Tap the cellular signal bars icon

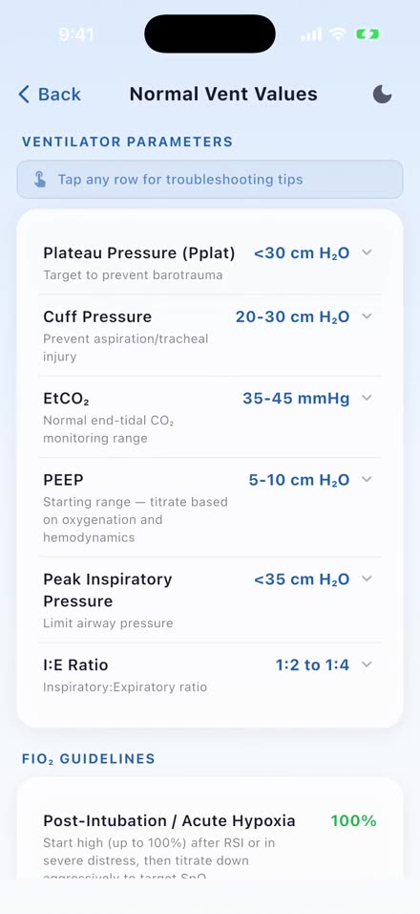(311, 35)
